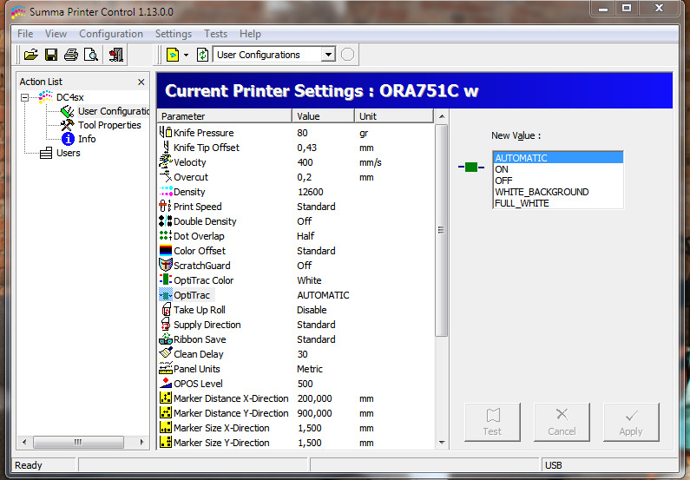This screenshot has width=690, height=480.
Task: Open the Configuration menu
Action: (x=111, y=34)
